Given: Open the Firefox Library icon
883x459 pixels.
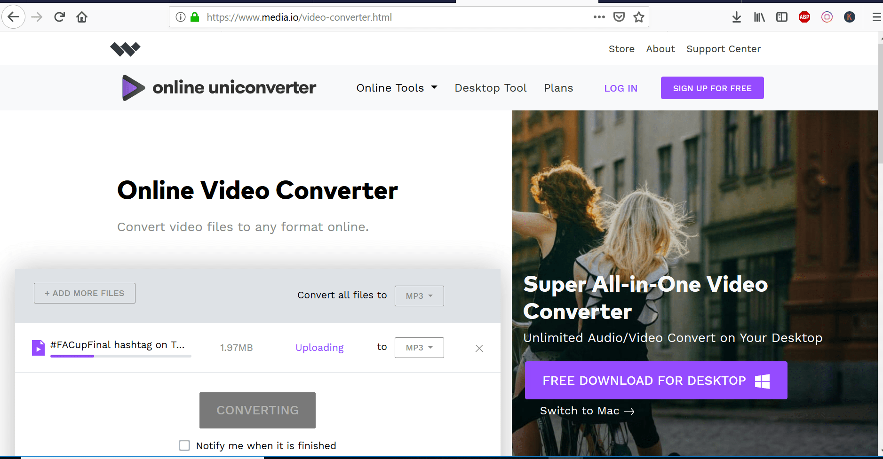Looking at the screenshot, I should 759,17.
